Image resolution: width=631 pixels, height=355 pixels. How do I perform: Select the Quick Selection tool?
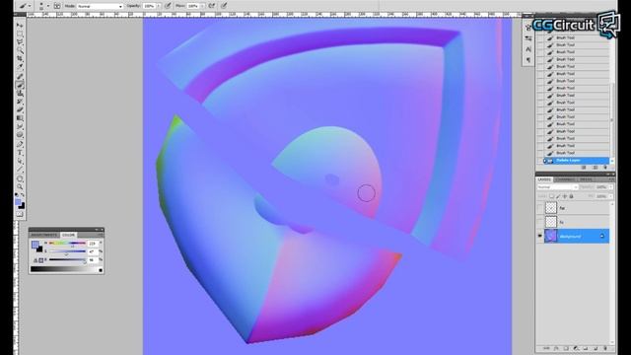tap(20, 50)
